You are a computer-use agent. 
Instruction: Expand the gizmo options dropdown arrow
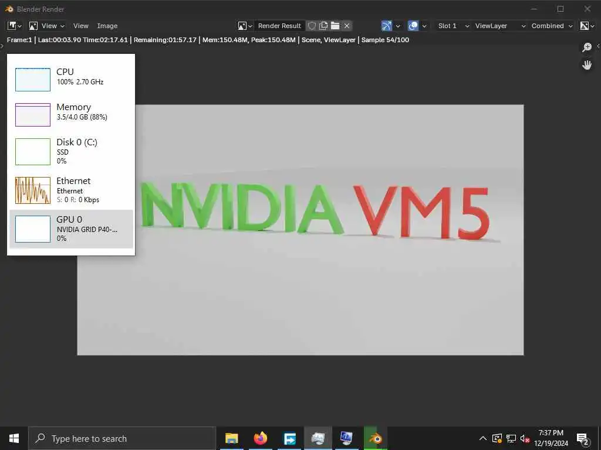[x=398, y=26]
